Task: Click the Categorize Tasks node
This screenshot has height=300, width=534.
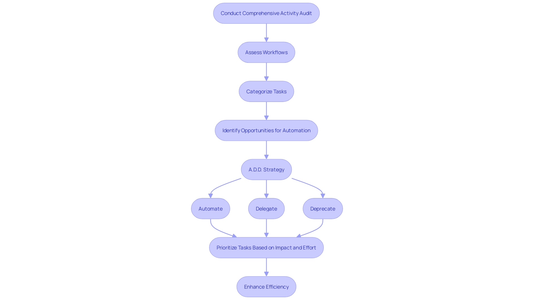Action: [x=266, y=91]
